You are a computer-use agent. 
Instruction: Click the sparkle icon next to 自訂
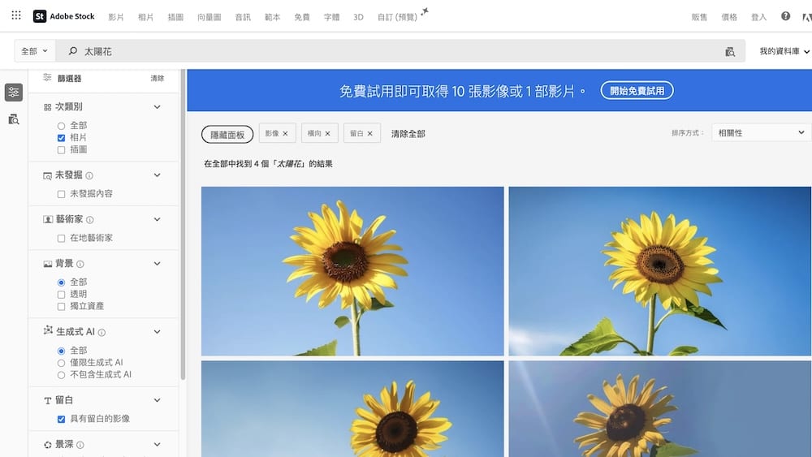[x=425, y=11]
